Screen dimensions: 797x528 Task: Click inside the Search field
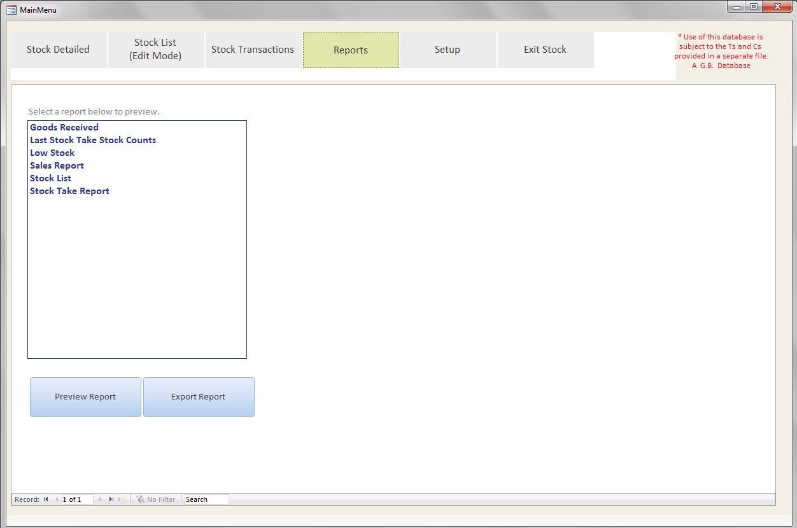[205, 499]
